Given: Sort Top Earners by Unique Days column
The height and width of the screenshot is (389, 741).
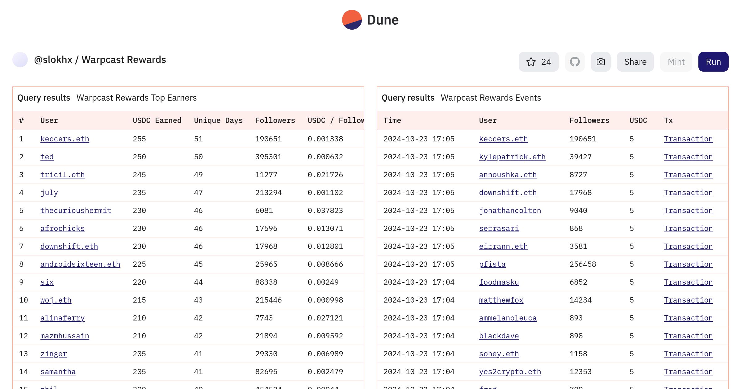Looking at the screenshot, I should (218, 120).
